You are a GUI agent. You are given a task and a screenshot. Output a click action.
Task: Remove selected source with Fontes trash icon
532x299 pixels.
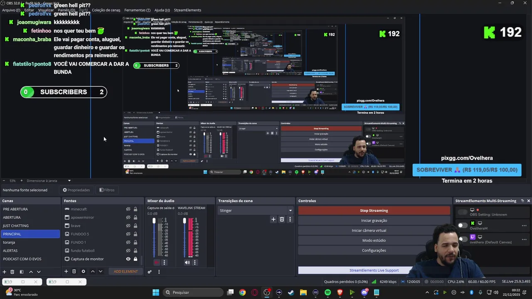(74, 272)
